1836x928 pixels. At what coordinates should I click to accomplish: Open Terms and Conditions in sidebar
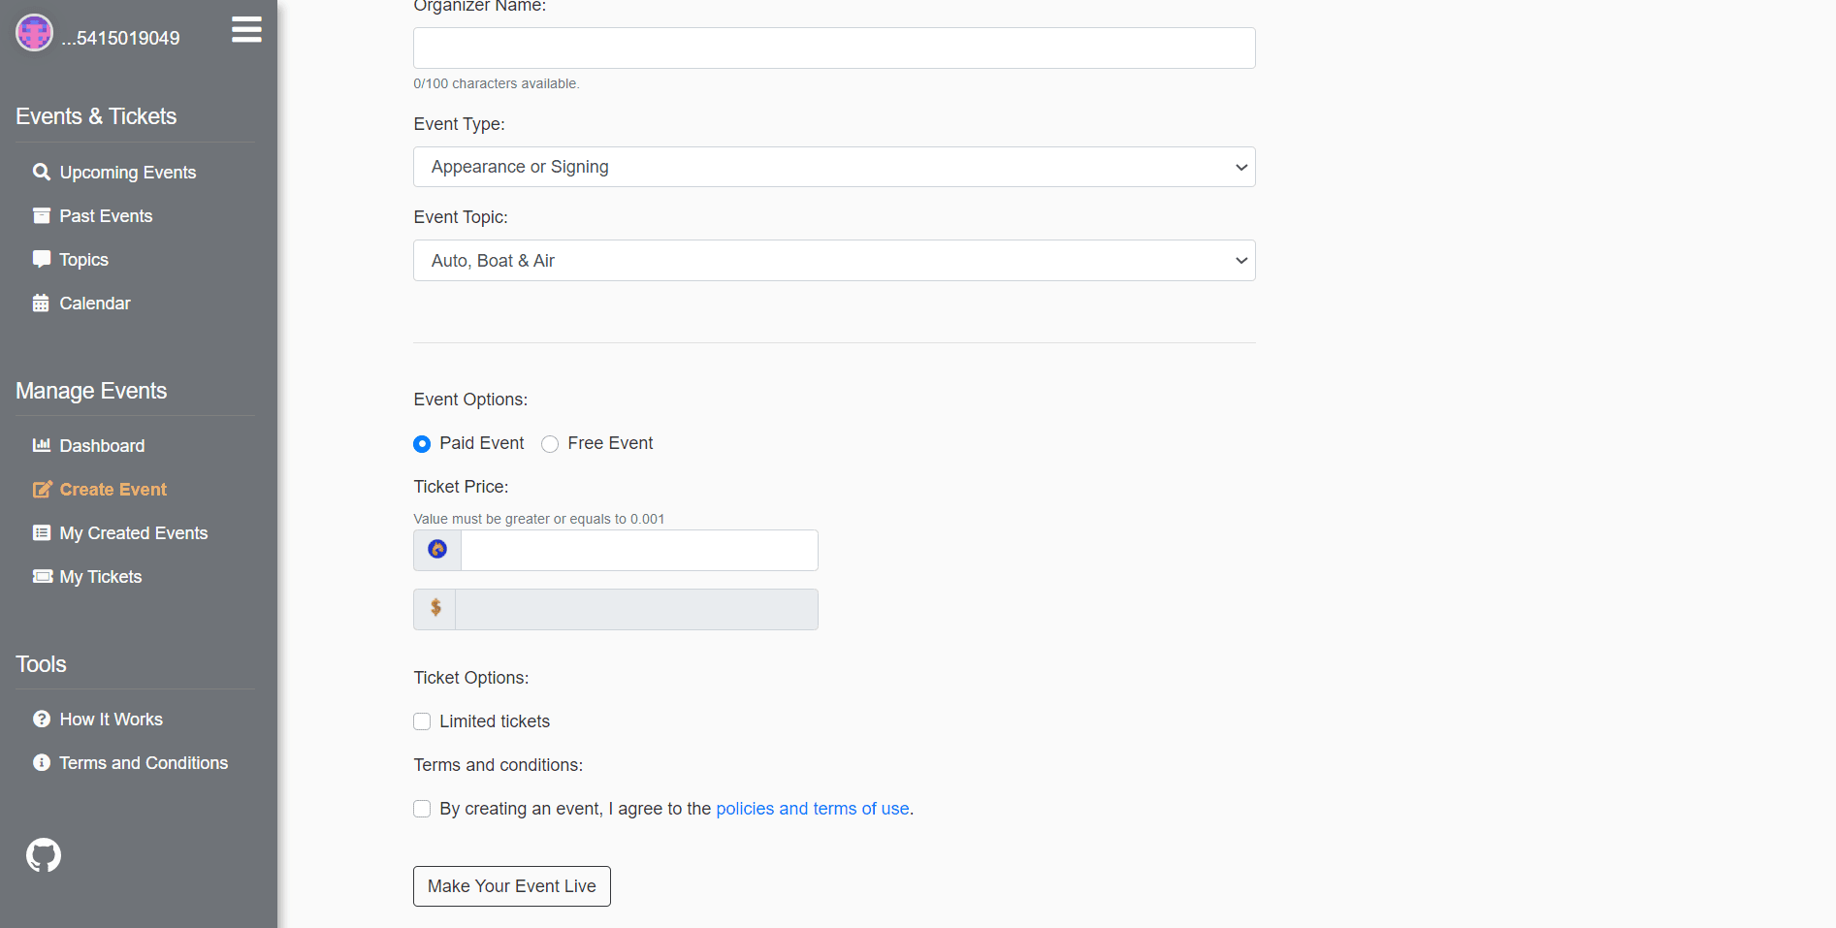144,762
